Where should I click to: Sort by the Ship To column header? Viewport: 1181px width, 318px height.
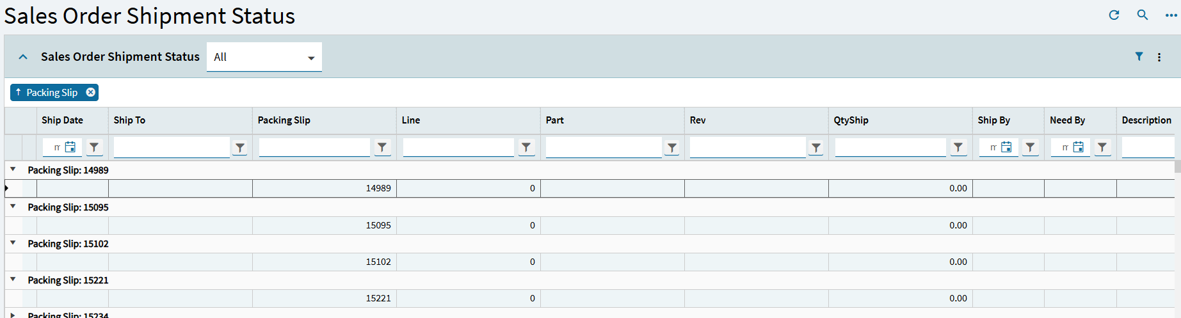[x=129, y=120]
